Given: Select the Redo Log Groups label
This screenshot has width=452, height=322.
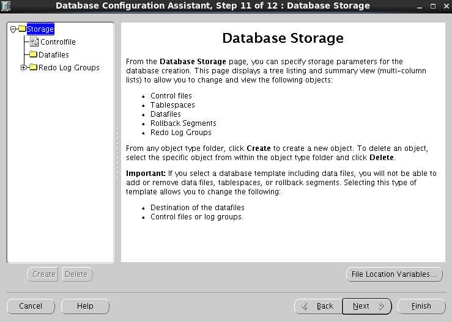Looking at the screenshot, I should (69, 67).
